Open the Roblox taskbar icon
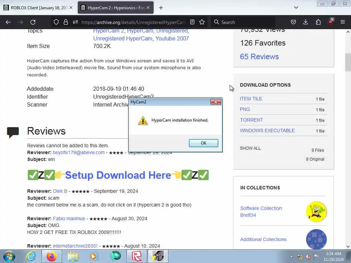 pos(137,256)
